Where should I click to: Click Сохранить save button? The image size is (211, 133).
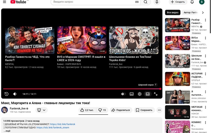click(144, 110)
